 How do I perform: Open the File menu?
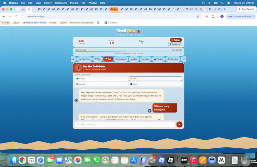click(23, 3)
